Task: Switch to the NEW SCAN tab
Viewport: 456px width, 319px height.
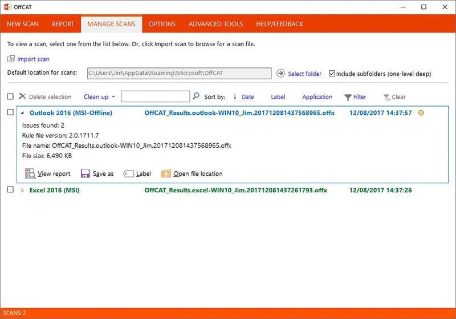Action: [23, 24]
